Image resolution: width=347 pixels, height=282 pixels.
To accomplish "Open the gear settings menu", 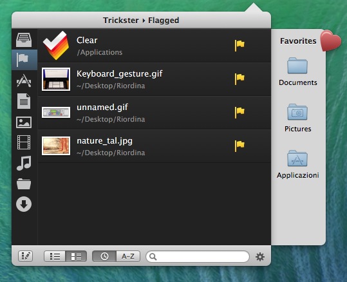I will (x=260, y=257).
